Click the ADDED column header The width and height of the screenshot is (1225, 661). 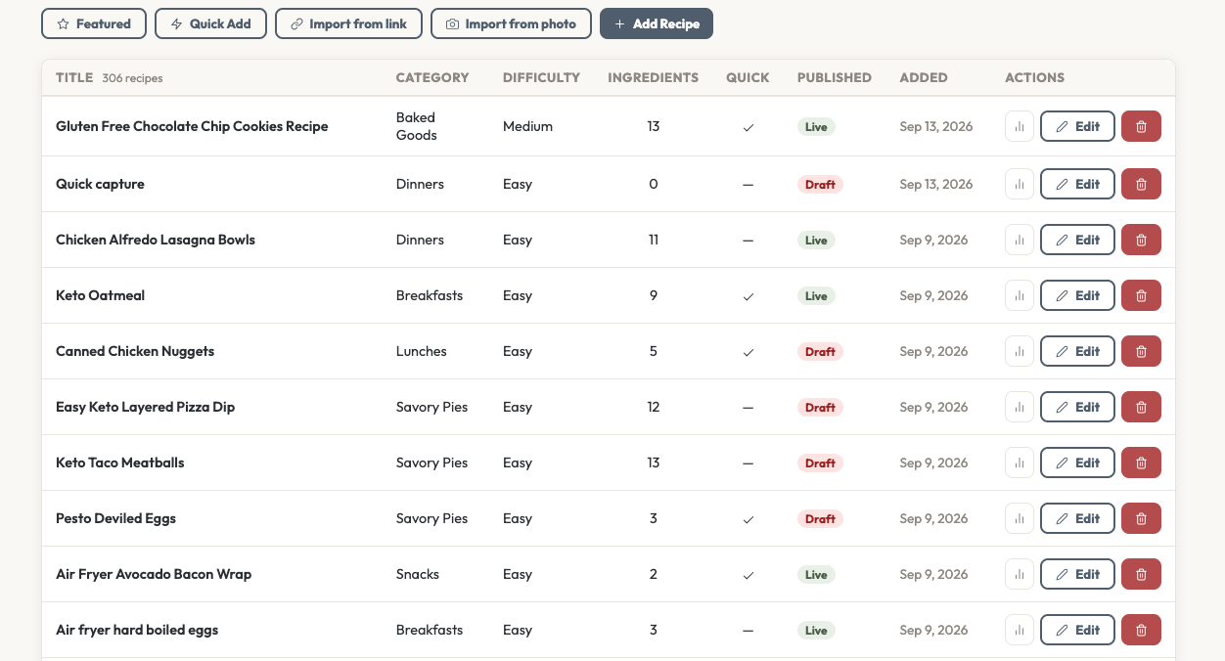(924, 77)
